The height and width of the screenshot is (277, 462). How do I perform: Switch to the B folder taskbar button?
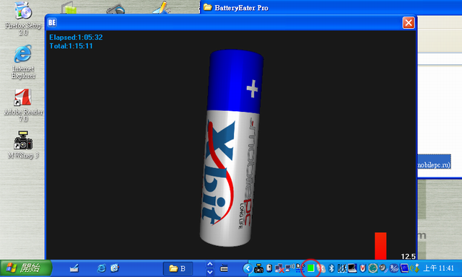point(178,268)
